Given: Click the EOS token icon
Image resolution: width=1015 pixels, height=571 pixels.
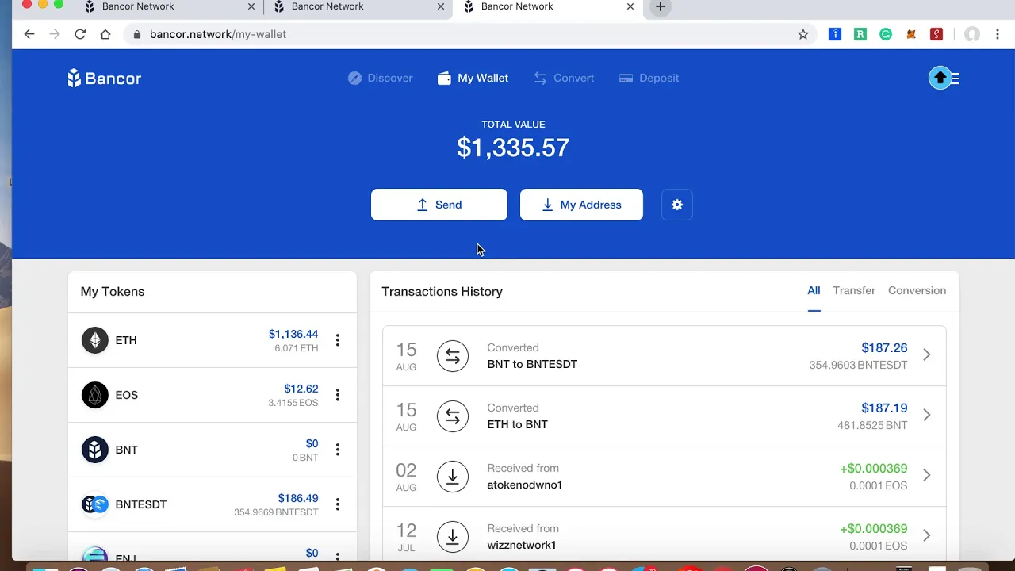Looking at the screenshot, I should click(95, 395).
